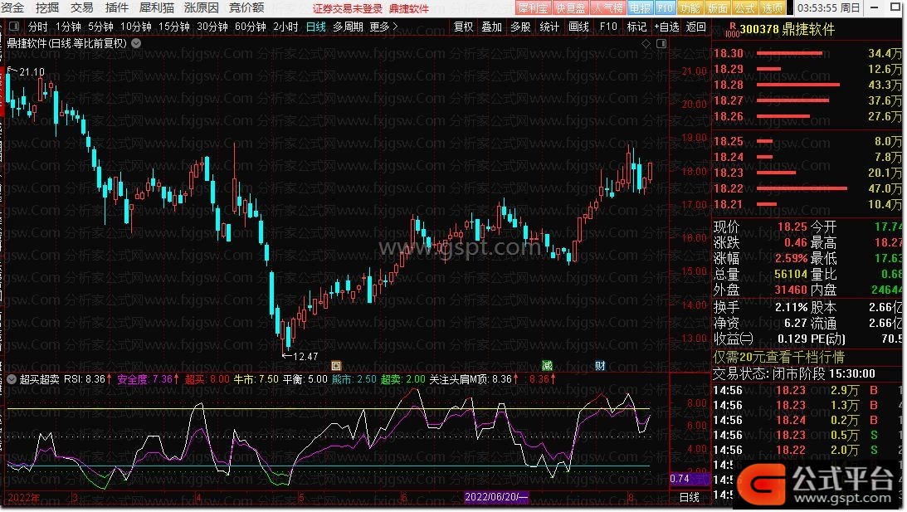Open the 交易 menu
The width and height of the screenshot is (907, 512).
coord(81,8)
